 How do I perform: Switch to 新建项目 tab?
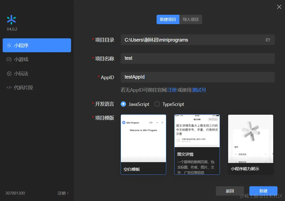(168, 20)
